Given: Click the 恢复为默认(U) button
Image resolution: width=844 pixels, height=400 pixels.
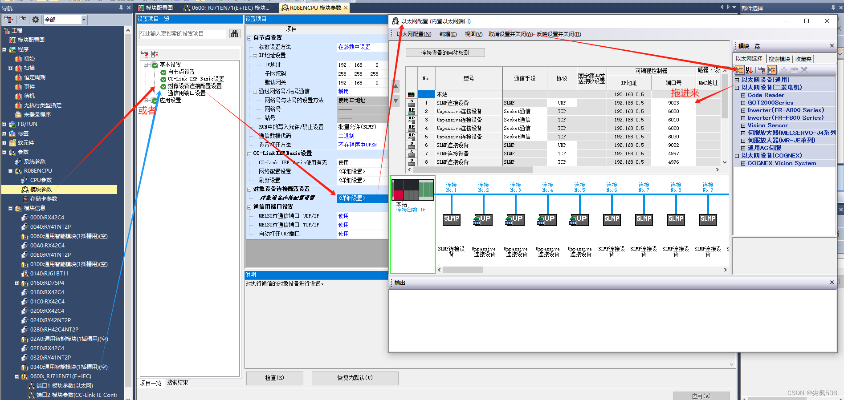Looking at the screenshot, I should click(355, 378).
